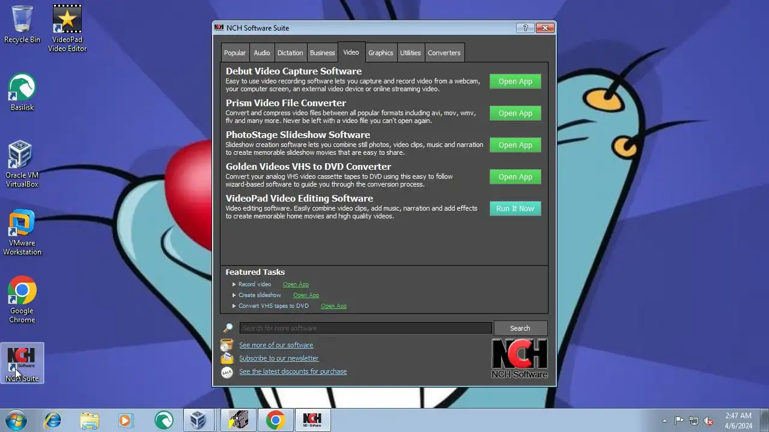The image size is (769, 432).
Task: Expand Convert VHS tapes to DVD arrow
Action: tap(234, 306)
